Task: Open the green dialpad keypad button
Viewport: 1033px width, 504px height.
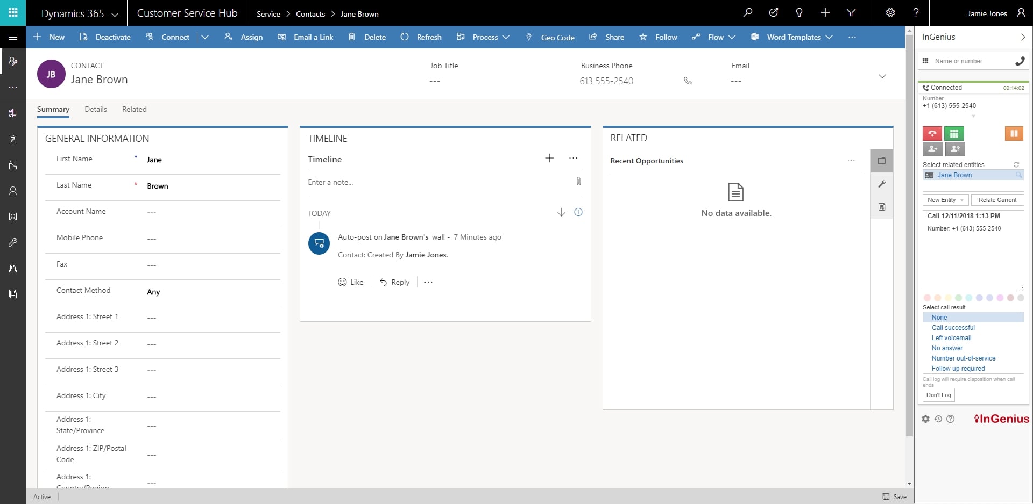Action: pos(954,133)
